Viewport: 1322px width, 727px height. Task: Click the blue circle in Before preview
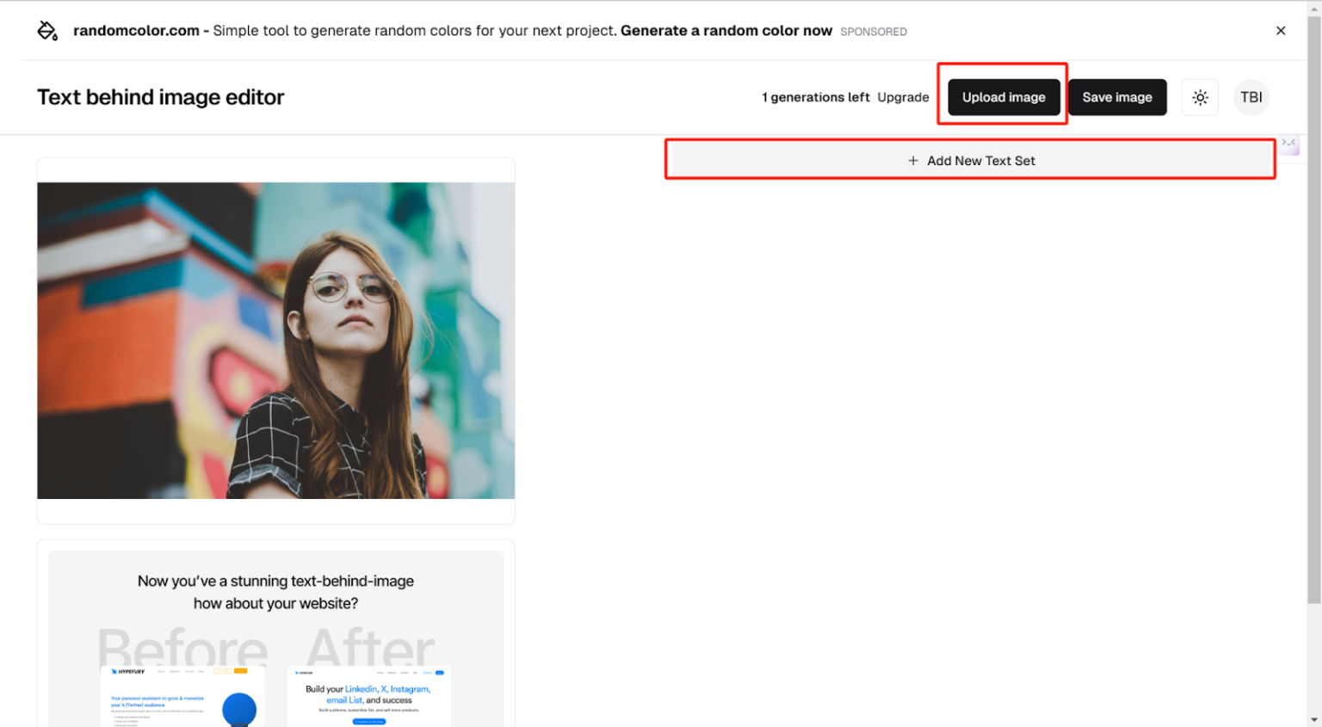(x=239, y=708)
